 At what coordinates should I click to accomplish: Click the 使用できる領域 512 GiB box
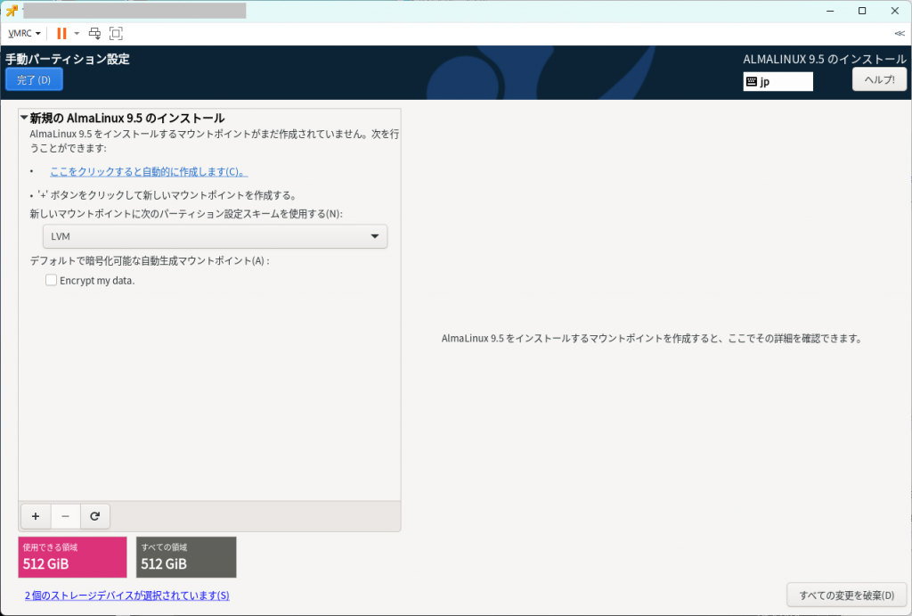[72, 557]
